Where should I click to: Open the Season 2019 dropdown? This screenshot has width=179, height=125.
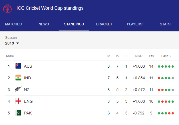coord(12,43)
